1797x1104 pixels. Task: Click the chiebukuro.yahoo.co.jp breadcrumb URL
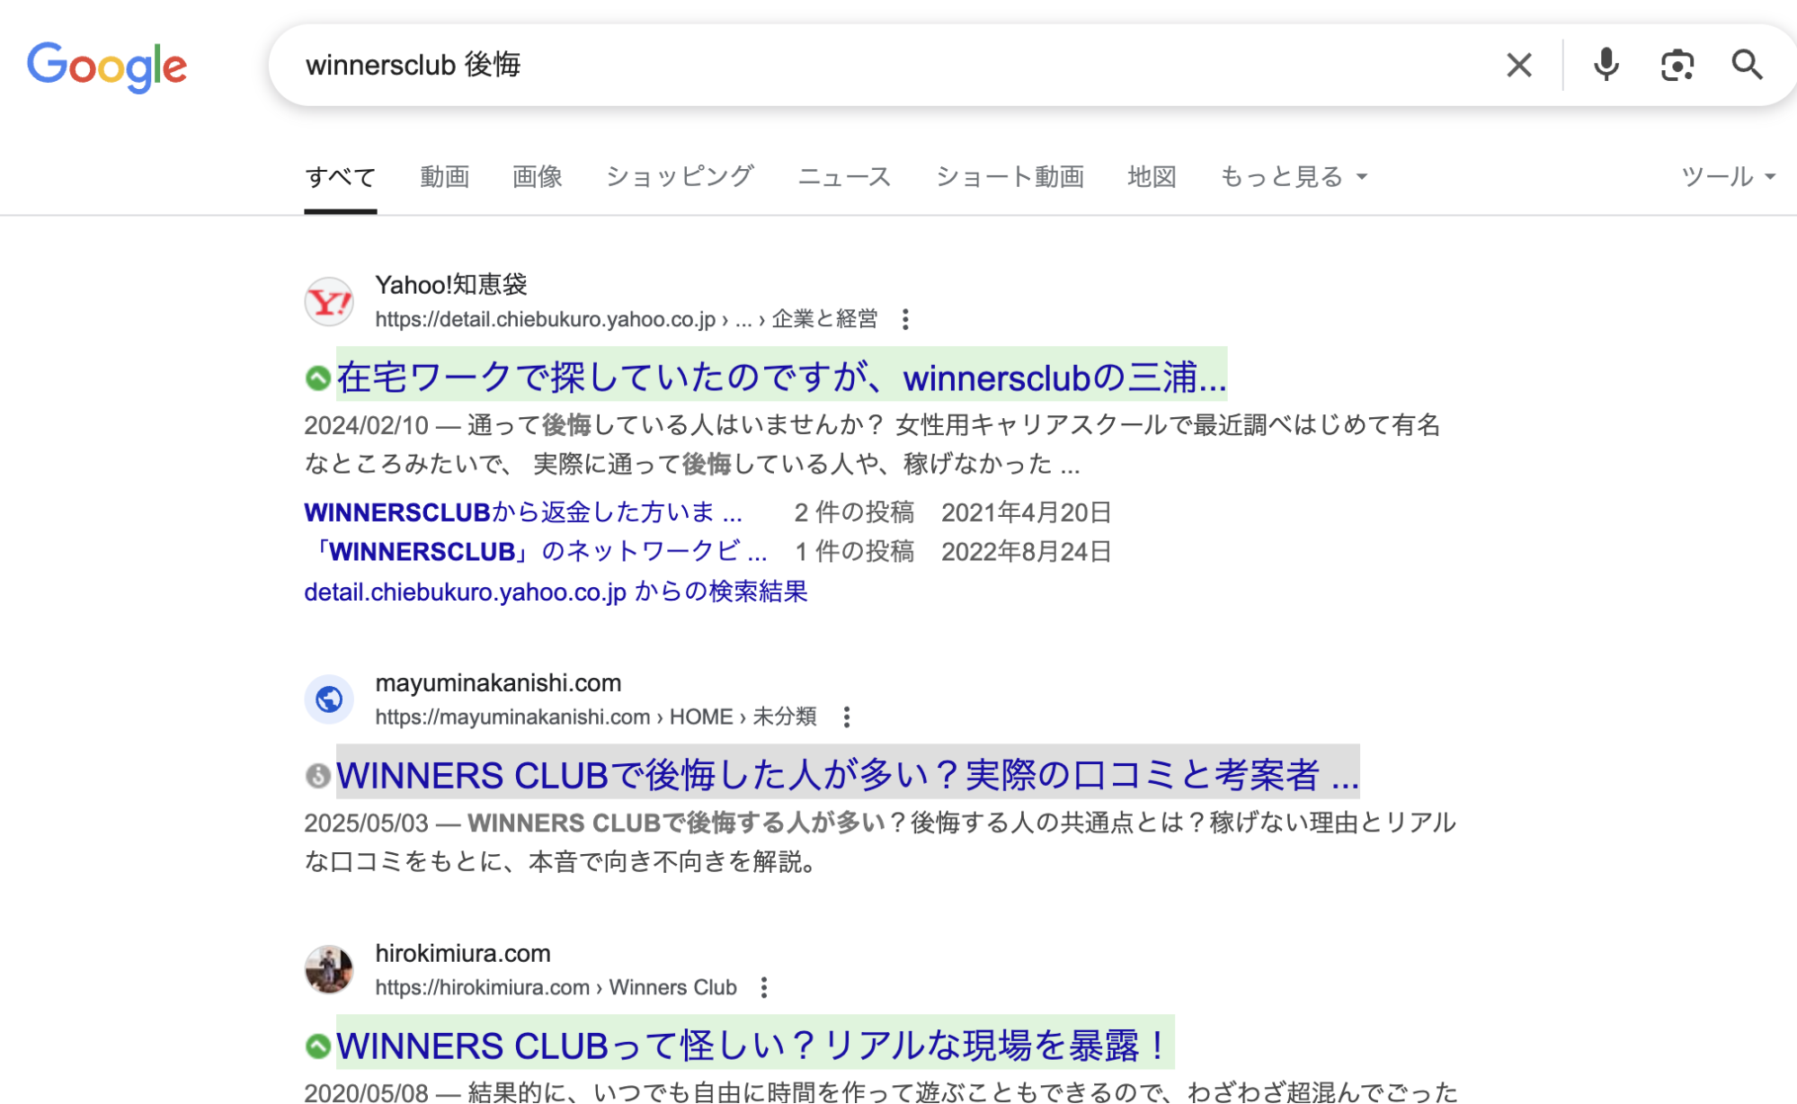(627, 319)
